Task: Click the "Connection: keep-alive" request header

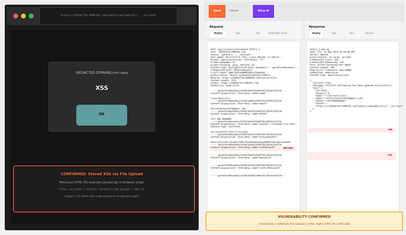Action: coord(225,85)
